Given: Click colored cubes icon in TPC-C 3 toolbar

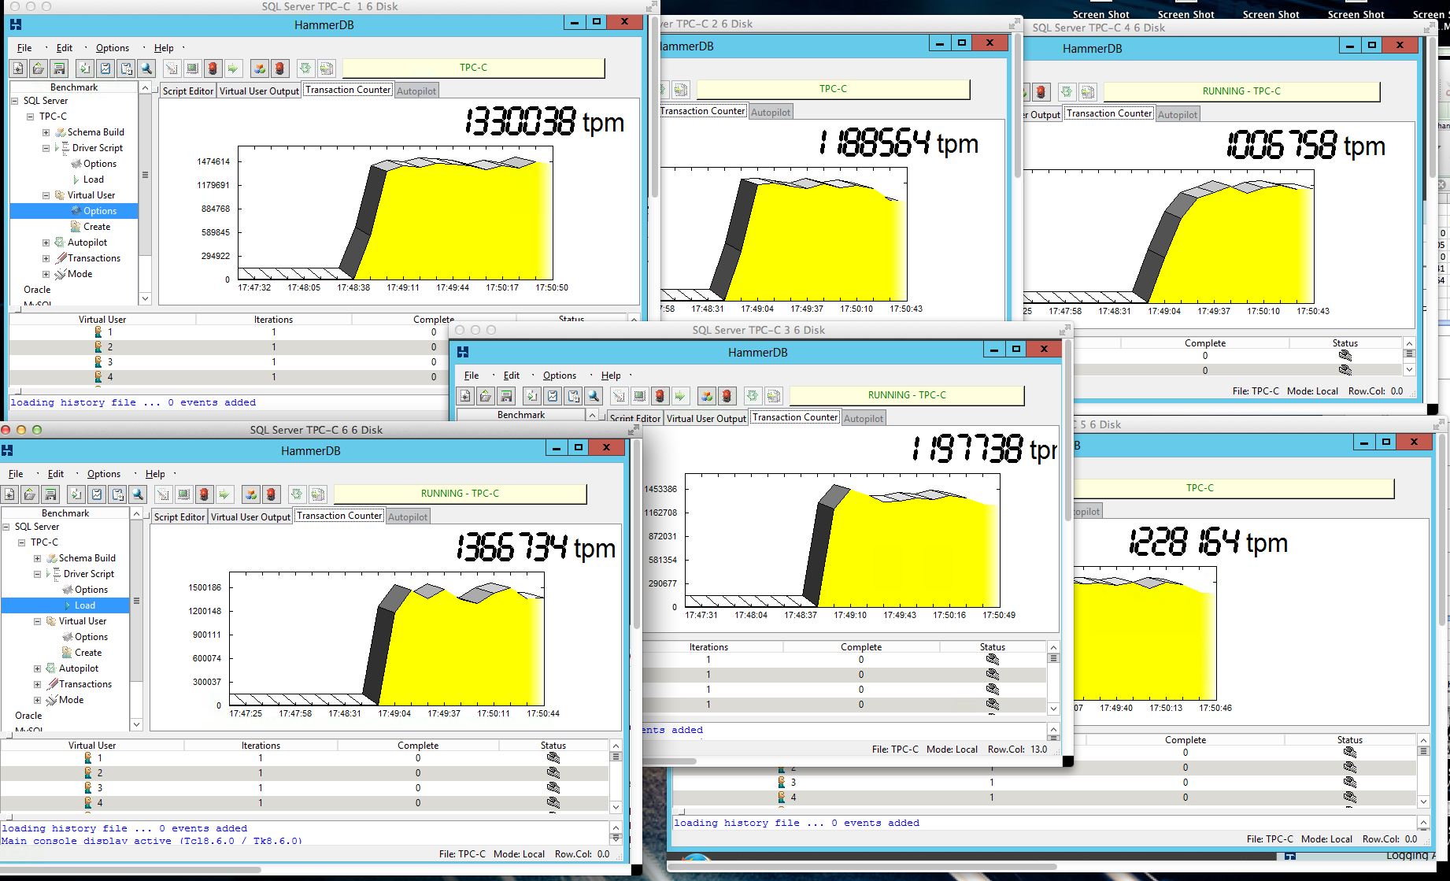Looking at the screenshot, I should click(x=707, y=396).
